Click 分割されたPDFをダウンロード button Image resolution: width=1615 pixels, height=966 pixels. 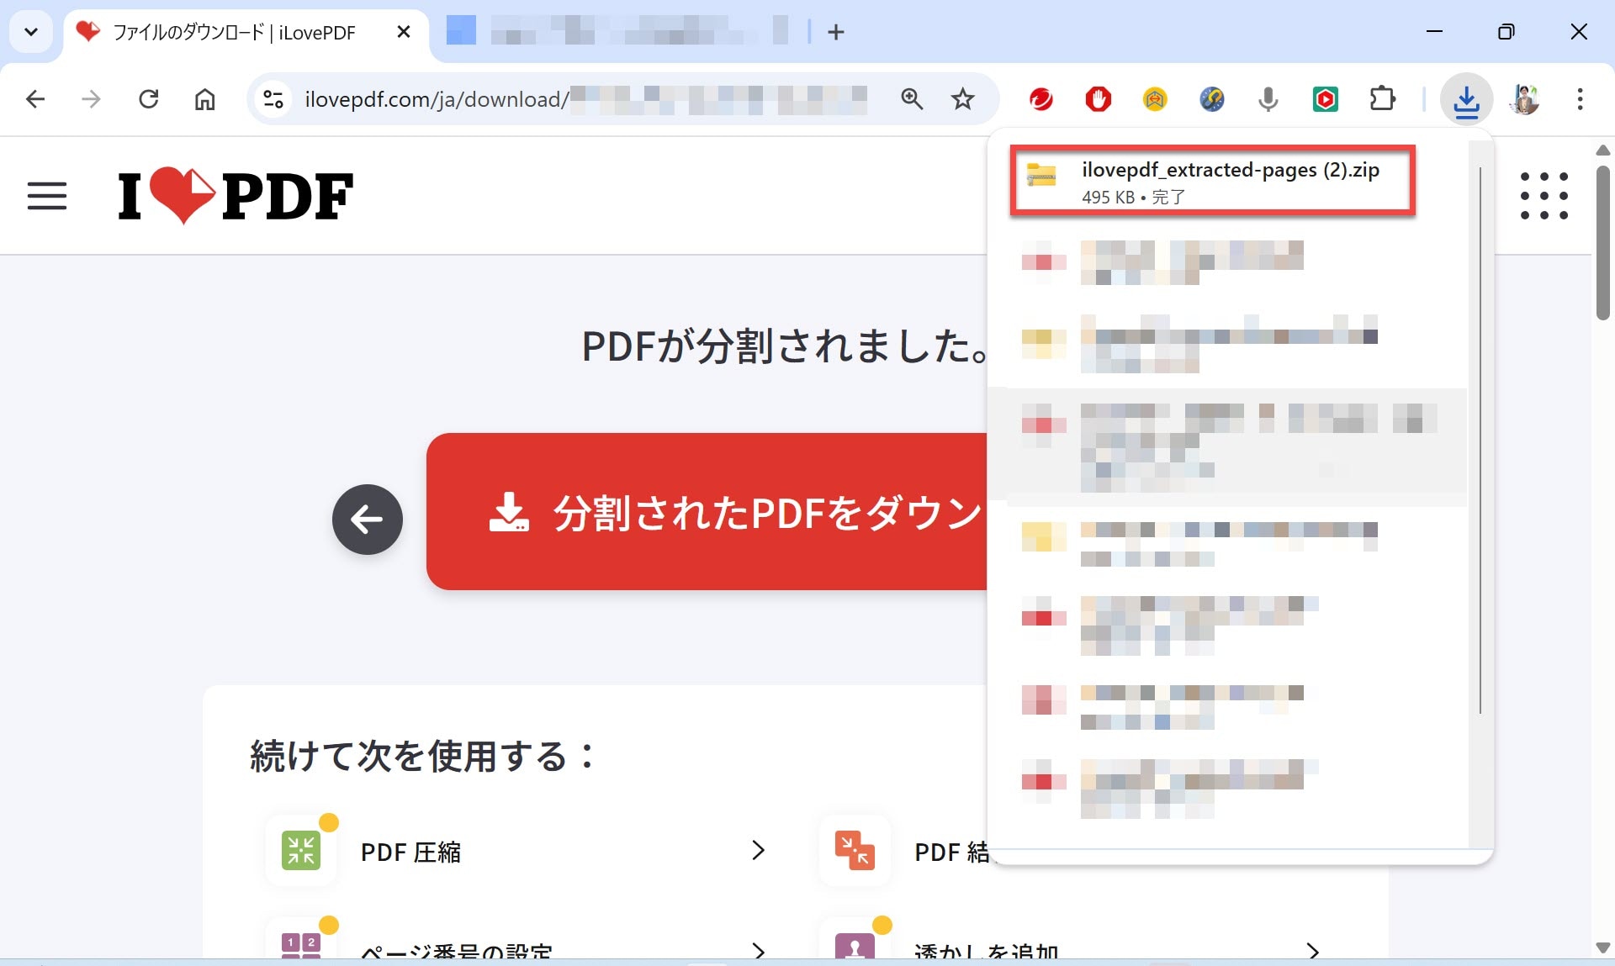tap(707, 511)
